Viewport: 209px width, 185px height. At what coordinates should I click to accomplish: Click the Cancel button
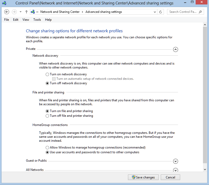[x=170, y=177]
